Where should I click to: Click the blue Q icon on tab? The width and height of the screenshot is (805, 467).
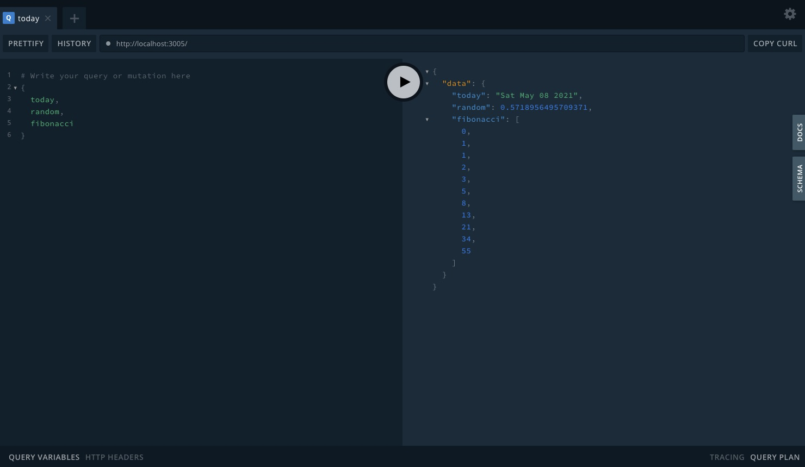(x=9, y=18)
